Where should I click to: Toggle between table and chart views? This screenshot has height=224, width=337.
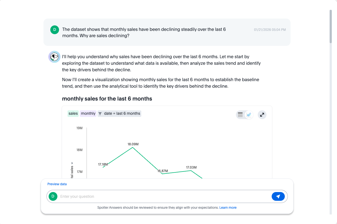244,115
